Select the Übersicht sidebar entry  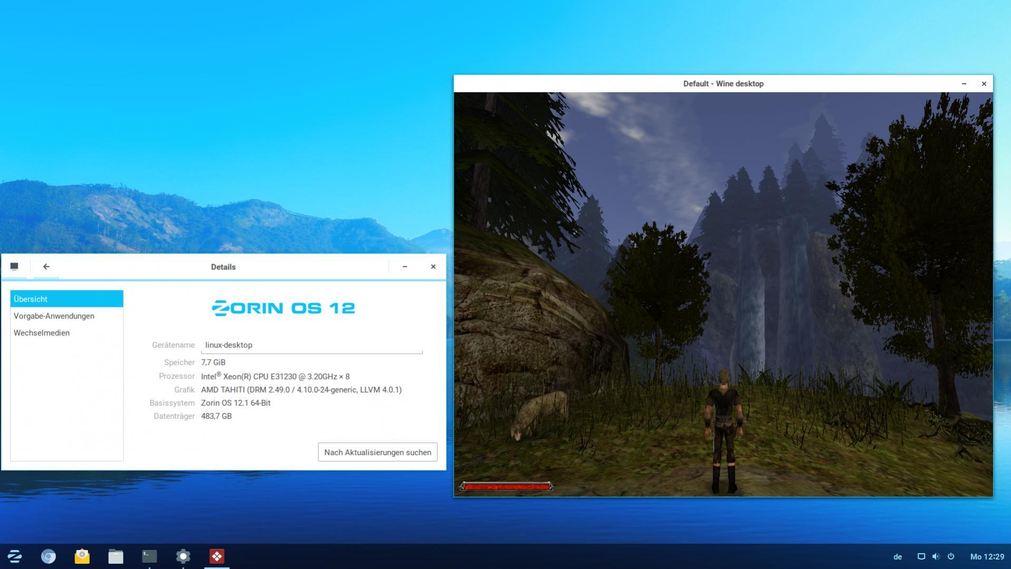coord(67,299)
